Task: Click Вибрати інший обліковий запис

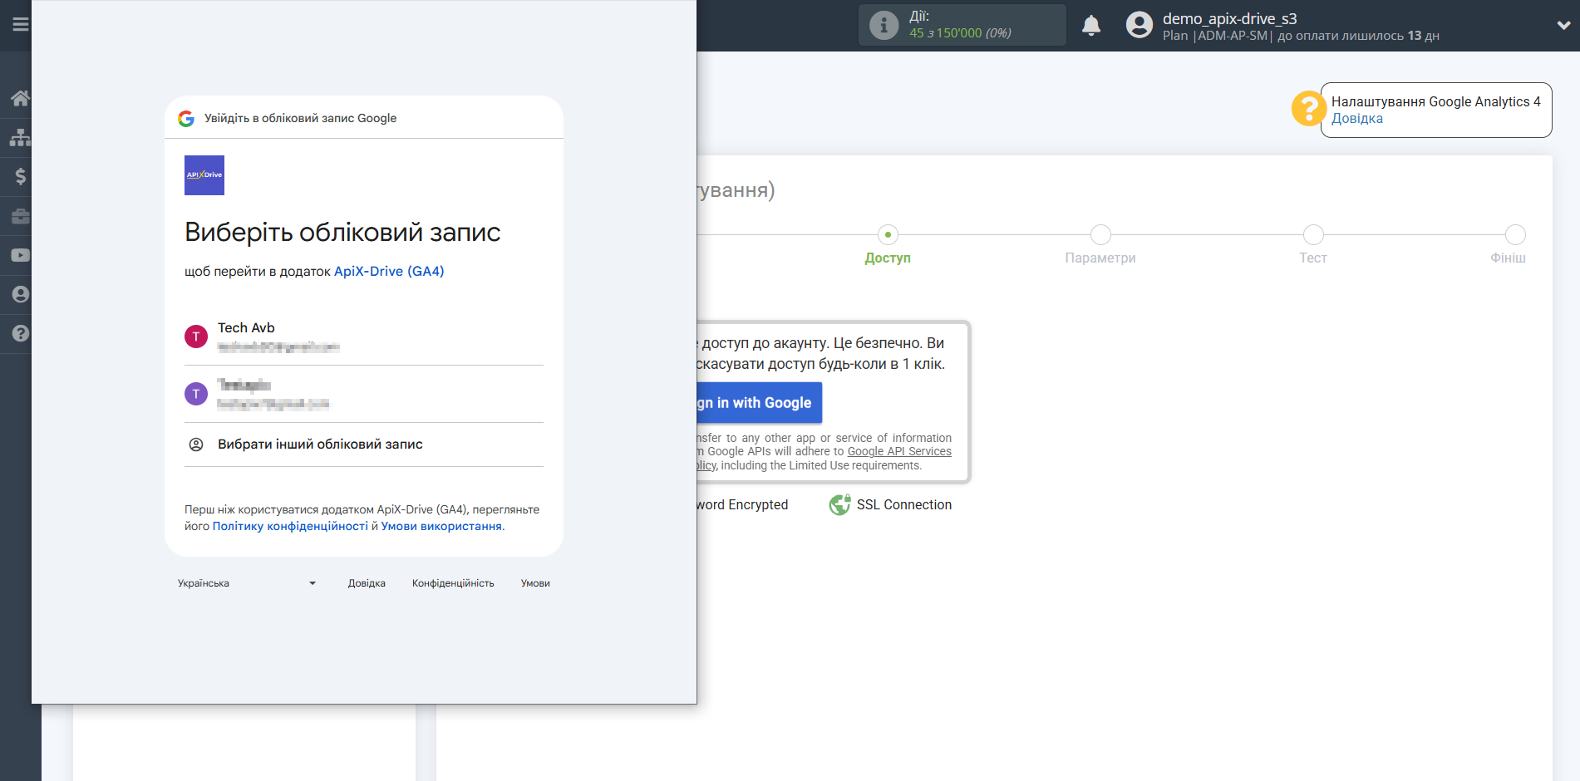Action: tap(364, 445)
